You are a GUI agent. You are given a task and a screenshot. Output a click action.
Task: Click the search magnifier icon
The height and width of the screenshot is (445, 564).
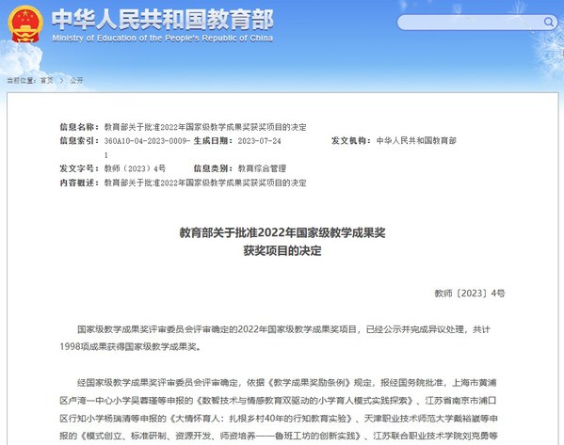(549, 23)
